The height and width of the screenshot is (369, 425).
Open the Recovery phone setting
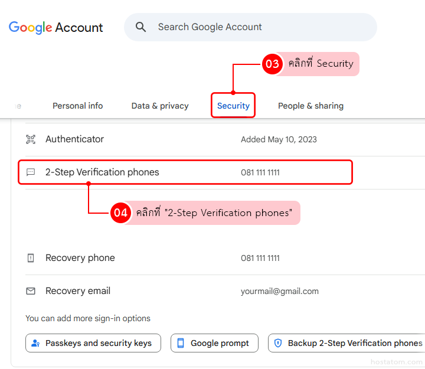point(177,258)
